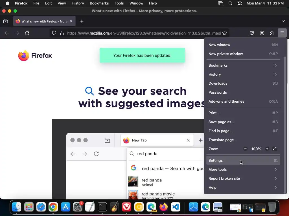Zoom in with the plus button in menu

coord(267,149)
